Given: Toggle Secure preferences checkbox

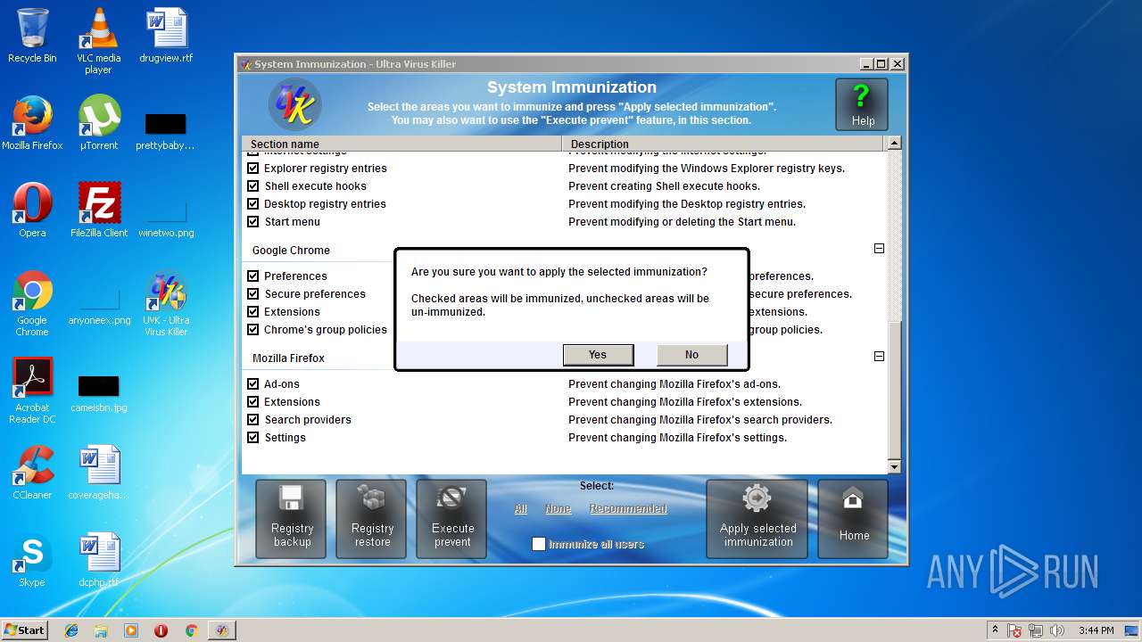Looking at the screenshot, I should click(252, 293).
